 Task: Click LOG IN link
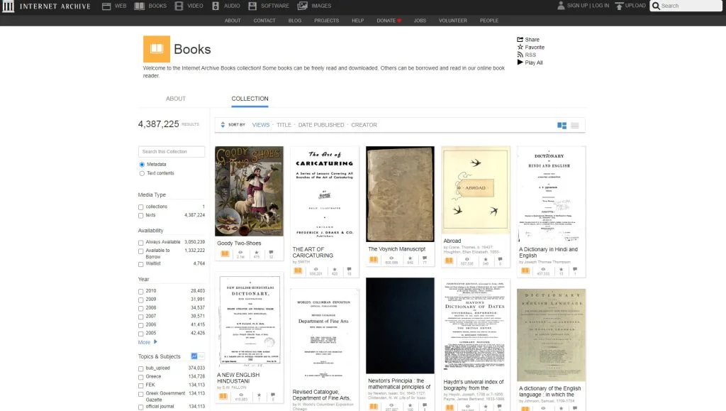601,6
